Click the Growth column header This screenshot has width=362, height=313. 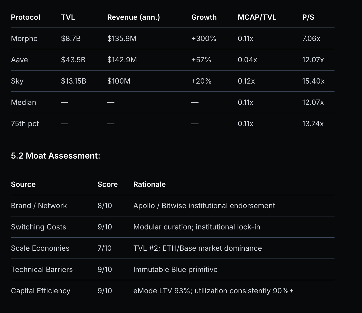point(204,17)
